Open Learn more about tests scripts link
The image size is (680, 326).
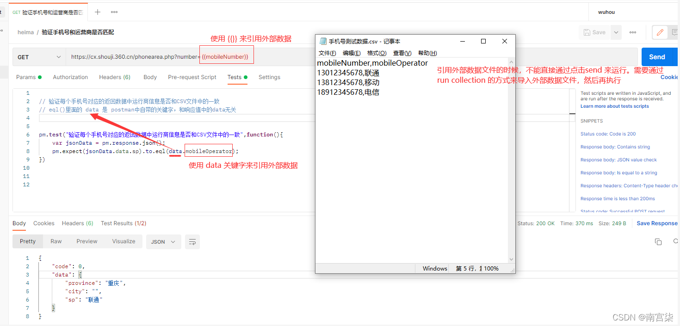614,106
